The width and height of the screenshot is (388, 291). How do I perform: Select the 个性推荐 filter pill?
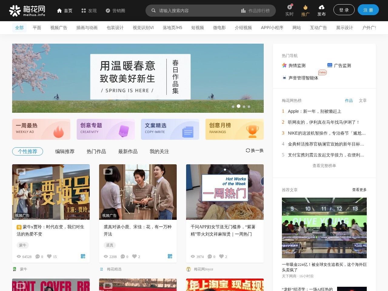28,151
